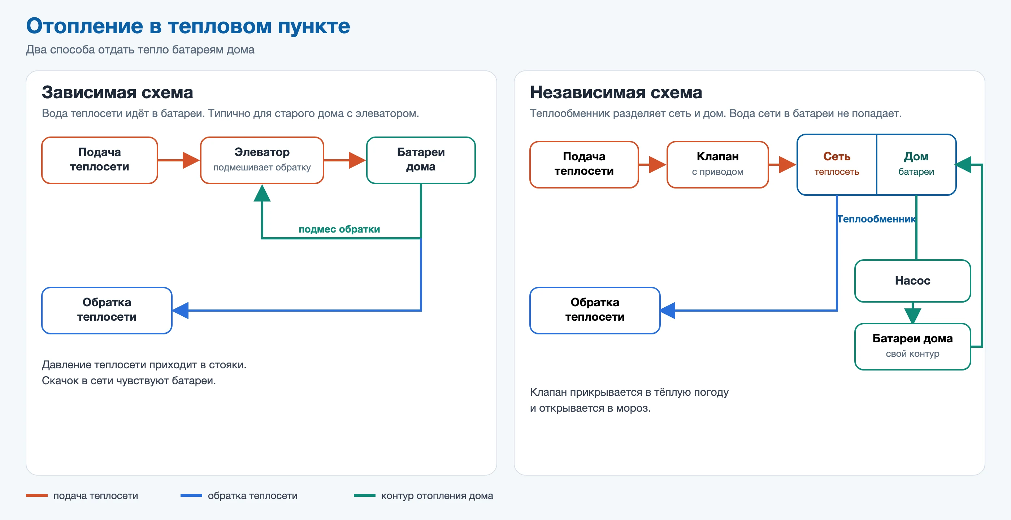Click the line 'Скачок в сети чувствуют батареи.'
This screenshot has width=1011, height=520.
point(129,381)
